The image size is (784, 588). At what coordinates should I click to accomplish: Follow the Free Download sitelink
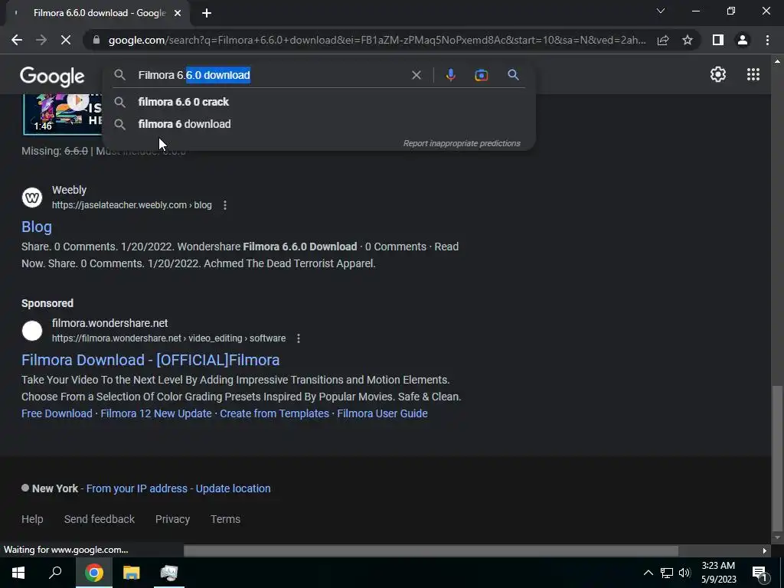click(x=57, y=413)
